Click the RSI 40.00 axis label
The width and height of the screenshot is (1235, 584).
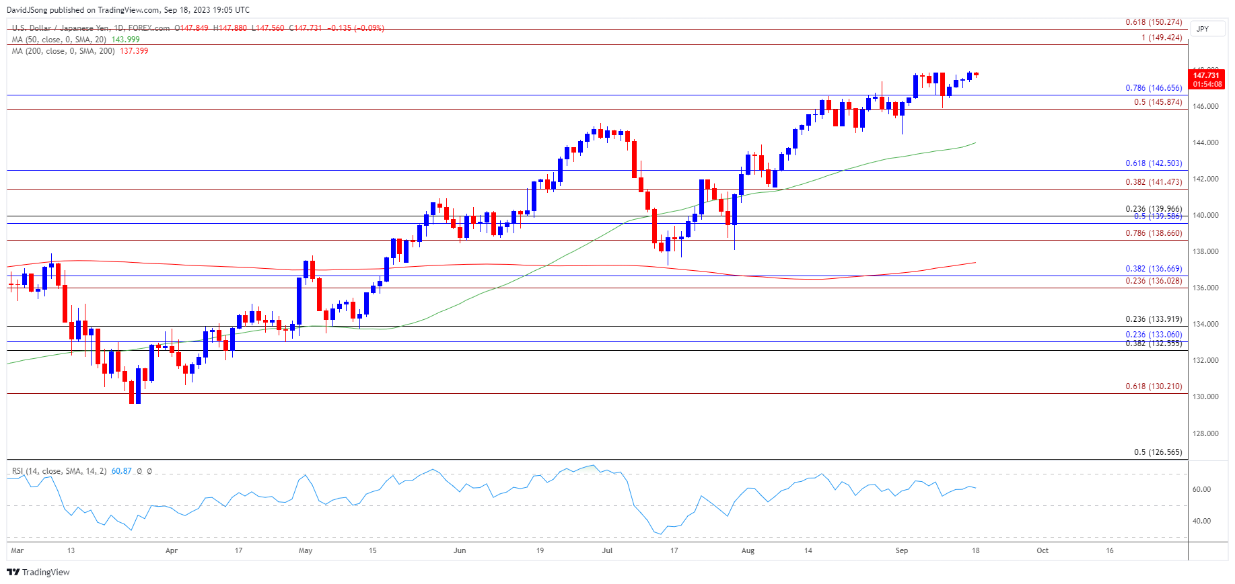coord(1201,521)
